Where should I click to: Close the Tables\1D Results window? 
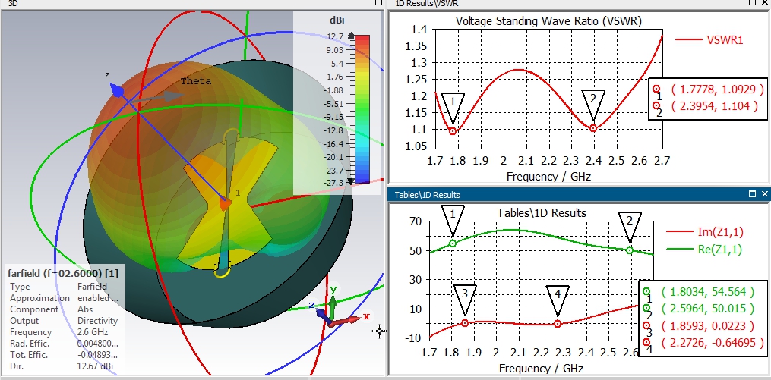click(764, 194)
